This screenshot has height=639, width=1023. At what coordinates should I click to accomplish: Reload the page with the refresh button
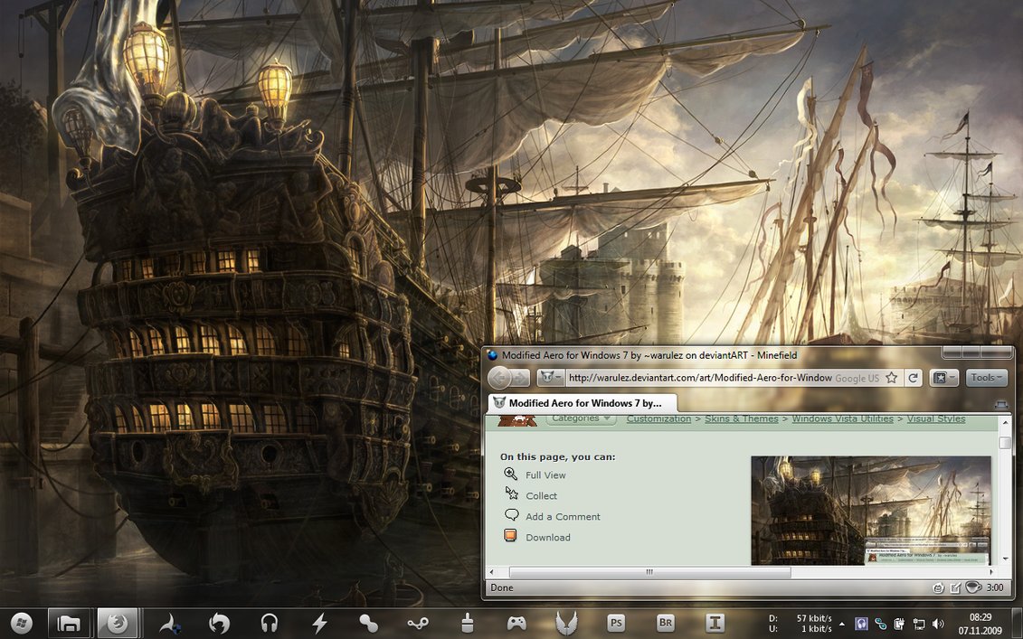pos(914,378)
